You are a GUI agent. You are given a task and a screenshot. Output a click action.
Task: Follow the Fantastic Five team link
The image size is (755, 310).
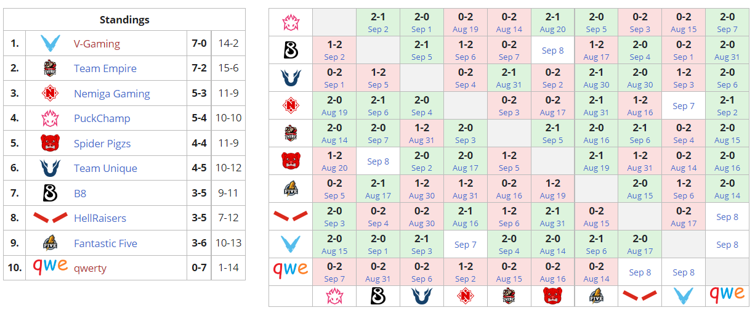(105, 243)
